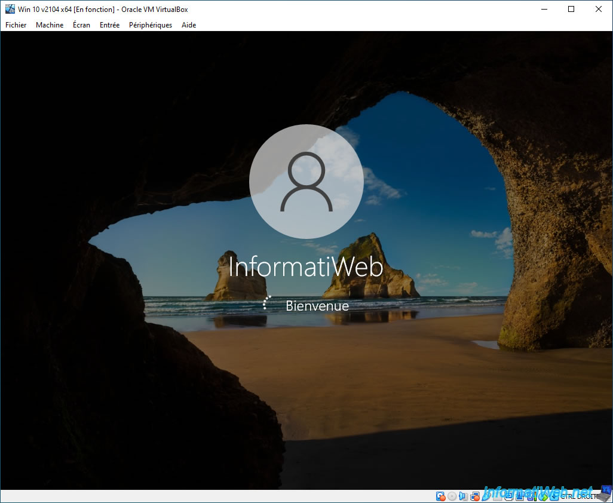The height and width of the screenshot is (503, 613).
Task: Click the display settings status icon
Action: tap(509, 496)
